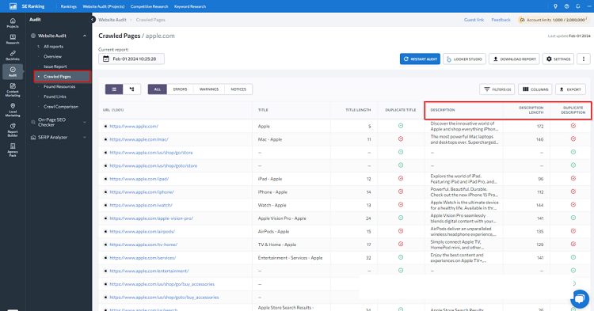Screen dimensions: 594x311
Task: Click duplicate description icon for apple.com/ipad/ row
Action: click(x=573, y=178)
